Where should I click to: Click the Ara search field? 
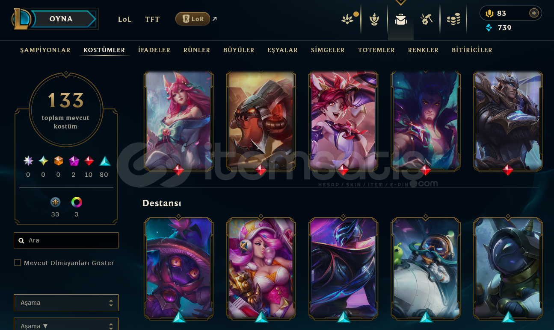coord(66,240)
